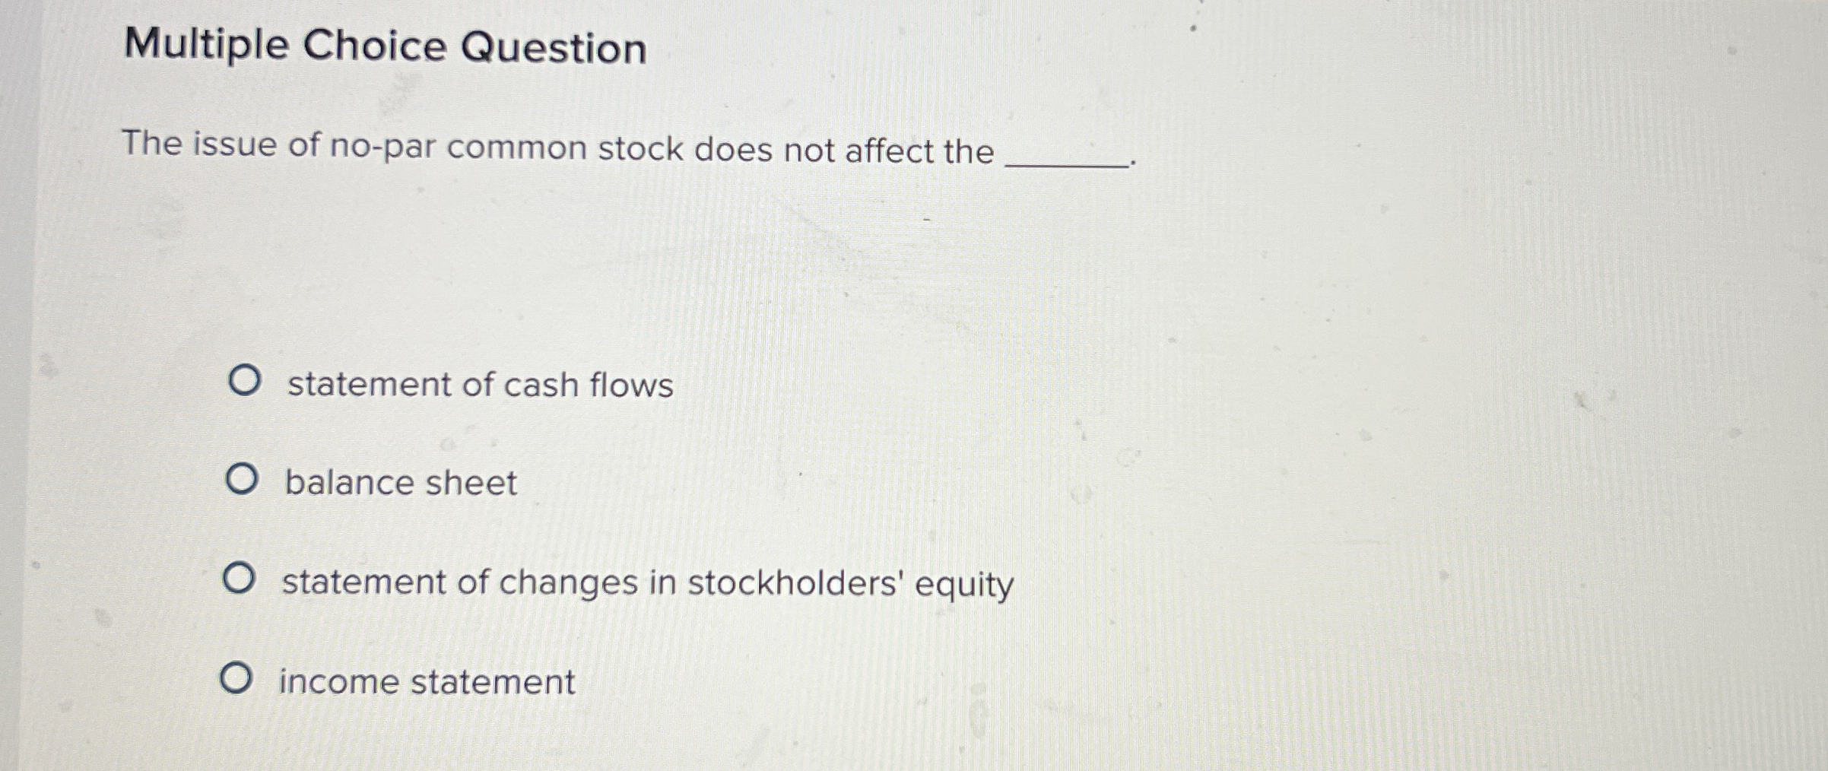Click the balance sheet label text
1828x771 pixels.
coord(399,483)
